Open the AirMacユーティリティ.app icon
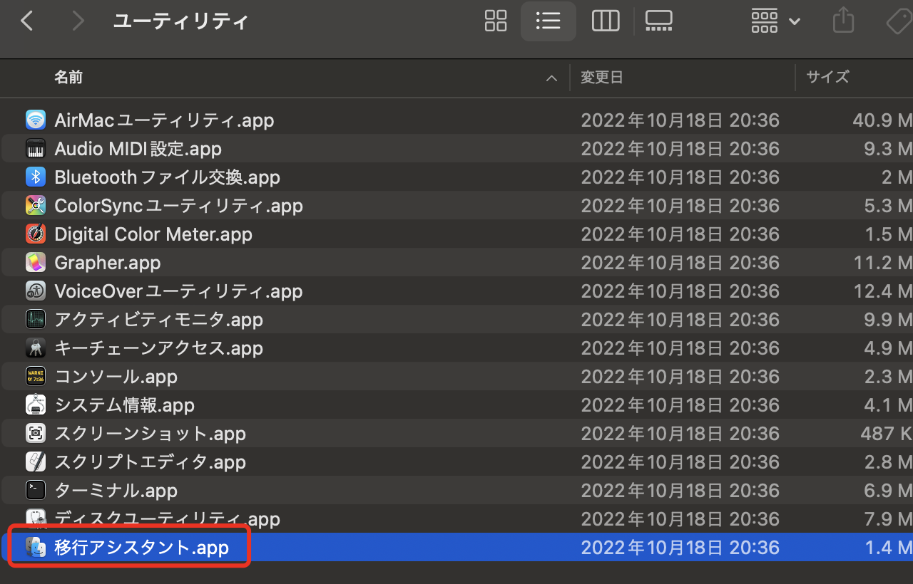This screenshot has height=584, width=913. click(36, 120)
